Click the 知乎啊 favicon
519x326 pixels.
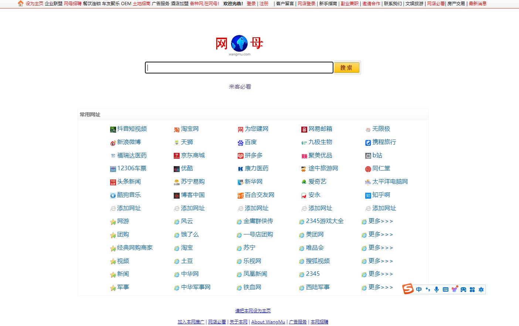pos(368,195)
